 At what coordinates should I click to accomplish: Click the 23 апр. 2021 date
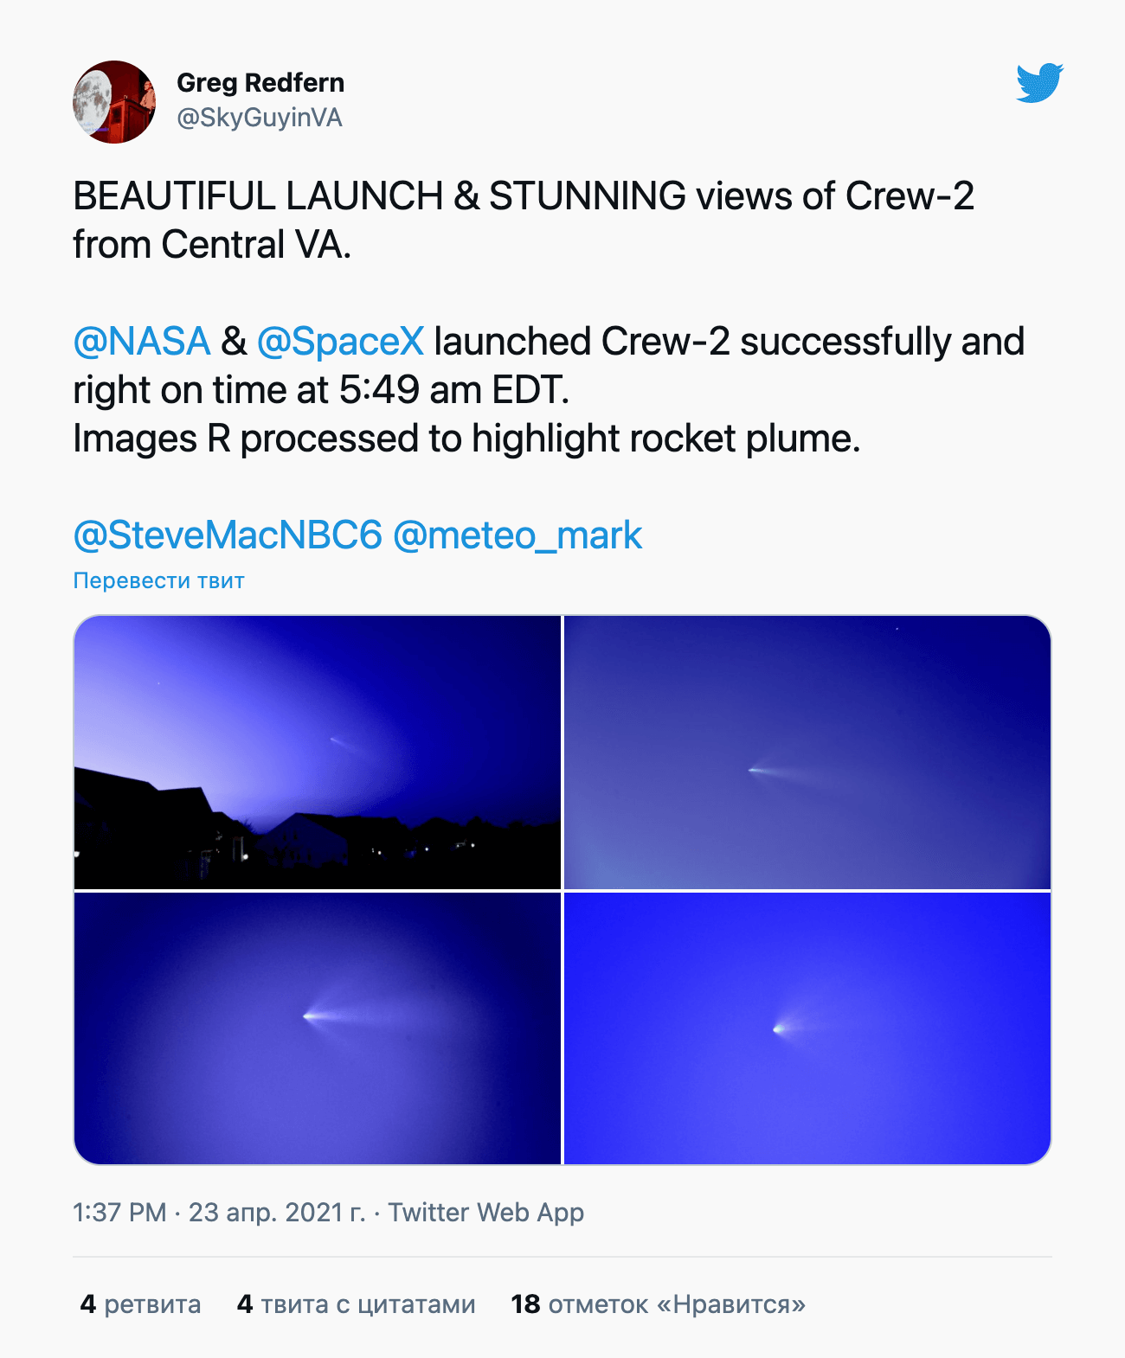pos(277,1213)
